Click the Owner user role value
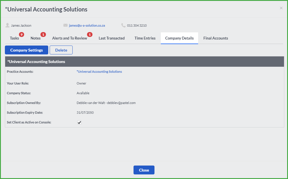 (x=81, y=83)
